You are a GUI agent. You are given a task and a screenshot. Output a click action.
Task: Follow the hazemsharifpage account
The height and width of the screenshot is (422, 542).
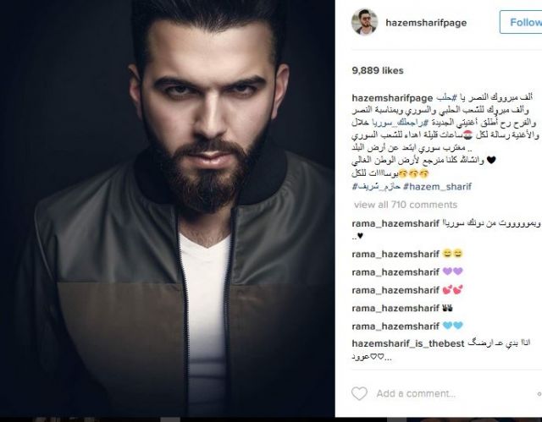pyautogui.click(x=522, y=22)
